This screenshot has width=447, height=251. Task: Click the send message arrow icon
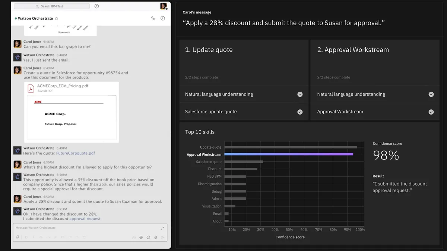click(x=162, y=237)
